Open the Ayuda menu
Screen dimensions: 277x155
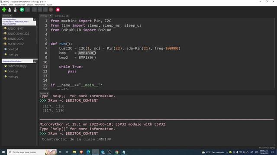tap(49, 5)
